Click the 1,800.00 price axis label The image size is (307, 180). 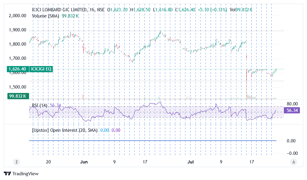(18, 44)
